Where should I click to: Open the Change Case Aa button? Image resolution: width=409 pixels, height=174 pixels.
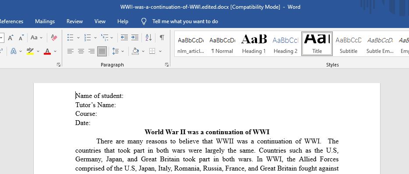pyautogui.click(x=34, y=38)
